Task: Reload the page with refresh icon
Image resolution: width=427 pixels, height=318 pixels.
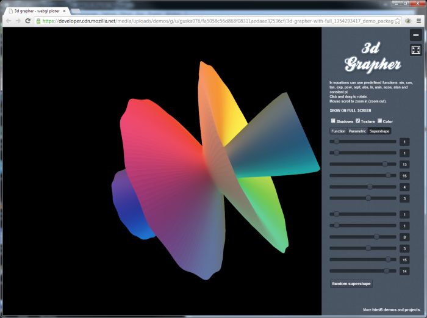Action: pyautogui.click(x=28, y=21)
